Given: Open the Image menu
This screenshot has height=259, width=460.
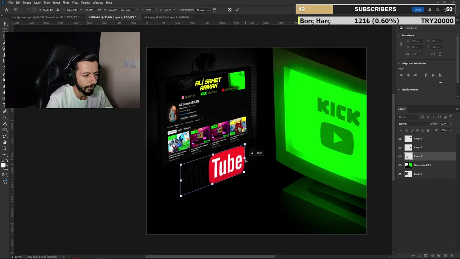Looking at the screenshot, I should 27,3.
